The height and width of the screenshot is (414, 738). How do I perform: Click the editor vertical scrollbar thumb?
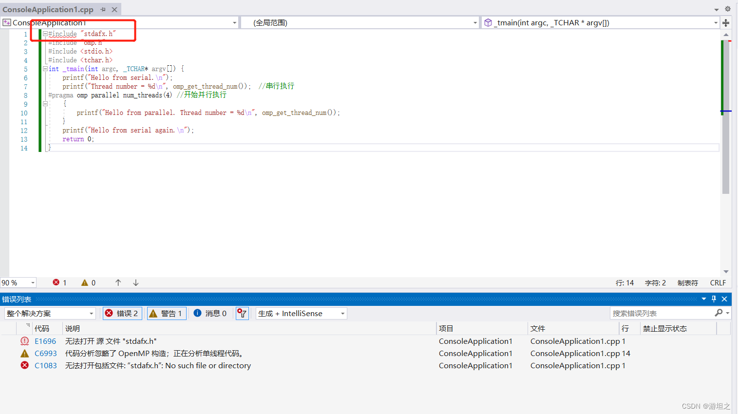tap(726, 117)
